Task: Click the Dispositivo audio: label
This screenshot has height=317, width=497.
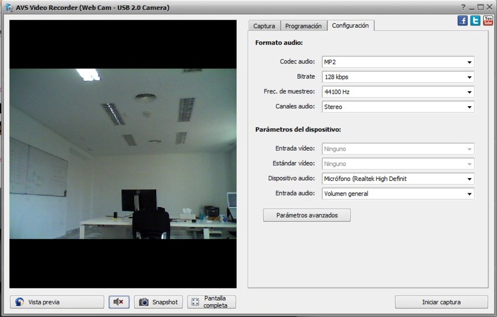Action: click(x=291, y=179)
